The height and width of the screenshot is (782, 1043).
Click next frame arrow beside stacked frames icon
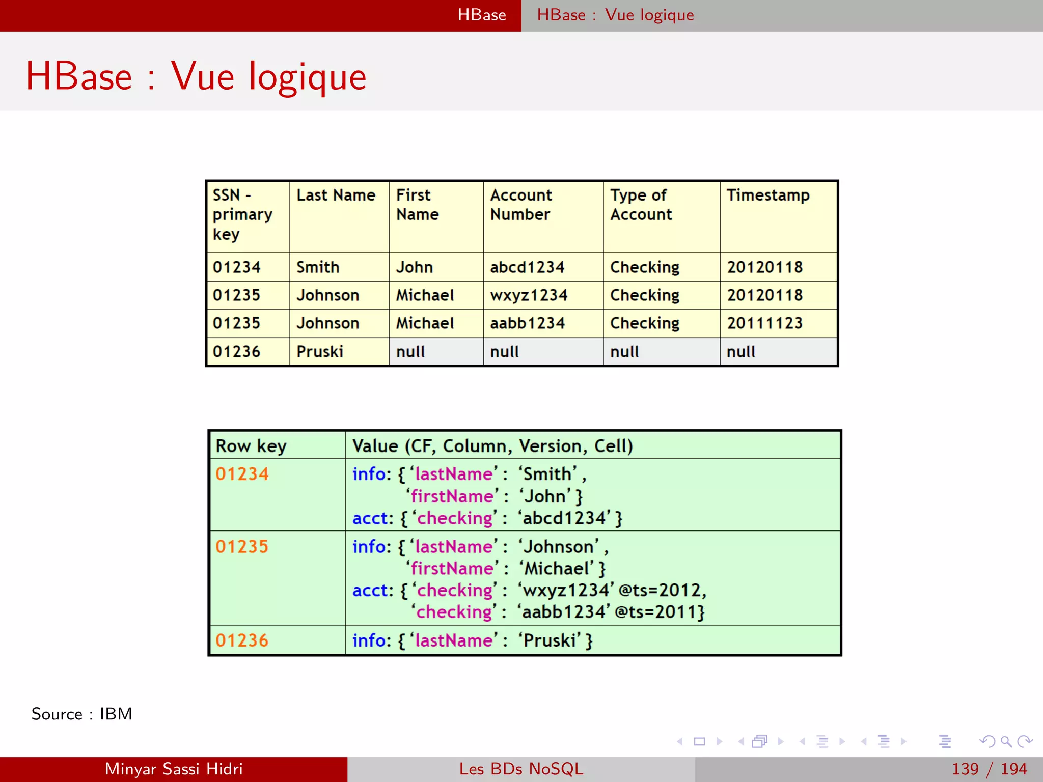tap(781, 741)
